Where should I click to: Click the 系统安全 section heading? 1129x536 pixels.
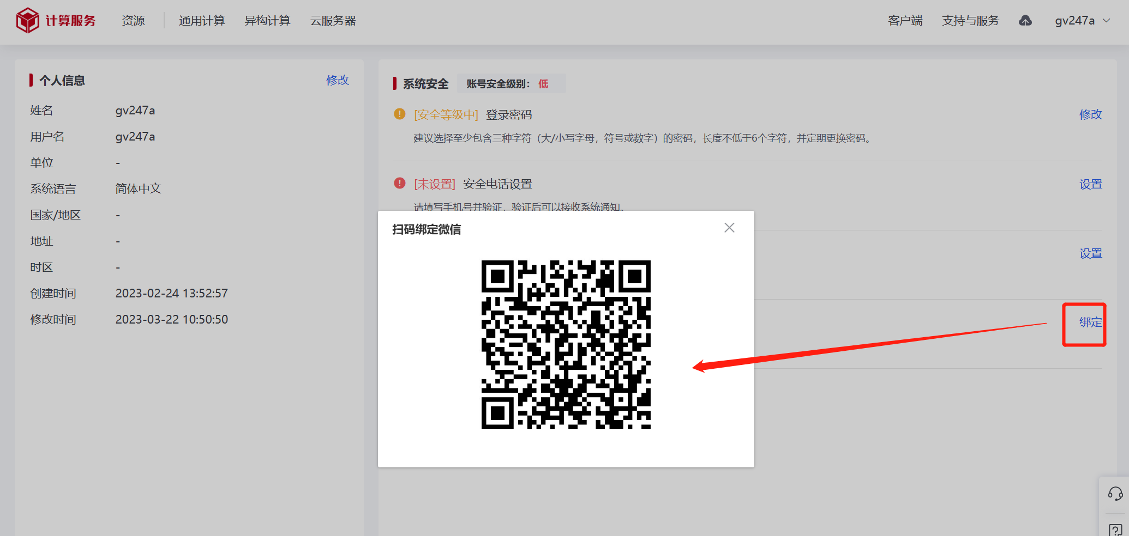click(425, 84)
